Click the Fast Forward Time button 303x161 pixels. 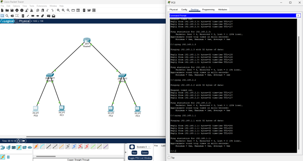[24, 141]
